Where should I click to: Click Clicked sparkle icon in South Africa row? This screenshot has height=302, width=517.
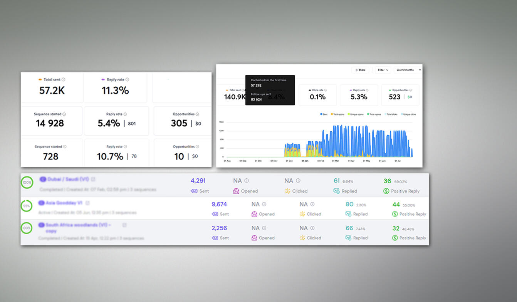pyautogui.click(x=302, y=238)
